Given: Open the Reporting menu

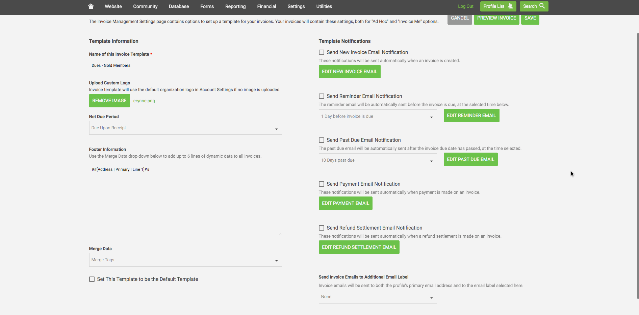Looking at the screenshot, I should tap(235, 6).
